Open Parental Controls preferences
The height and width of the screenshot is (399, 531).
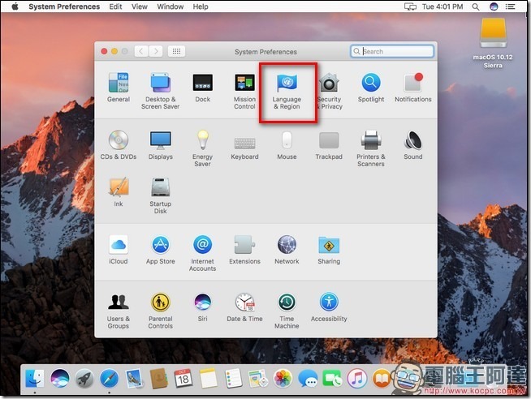point(161,311)
